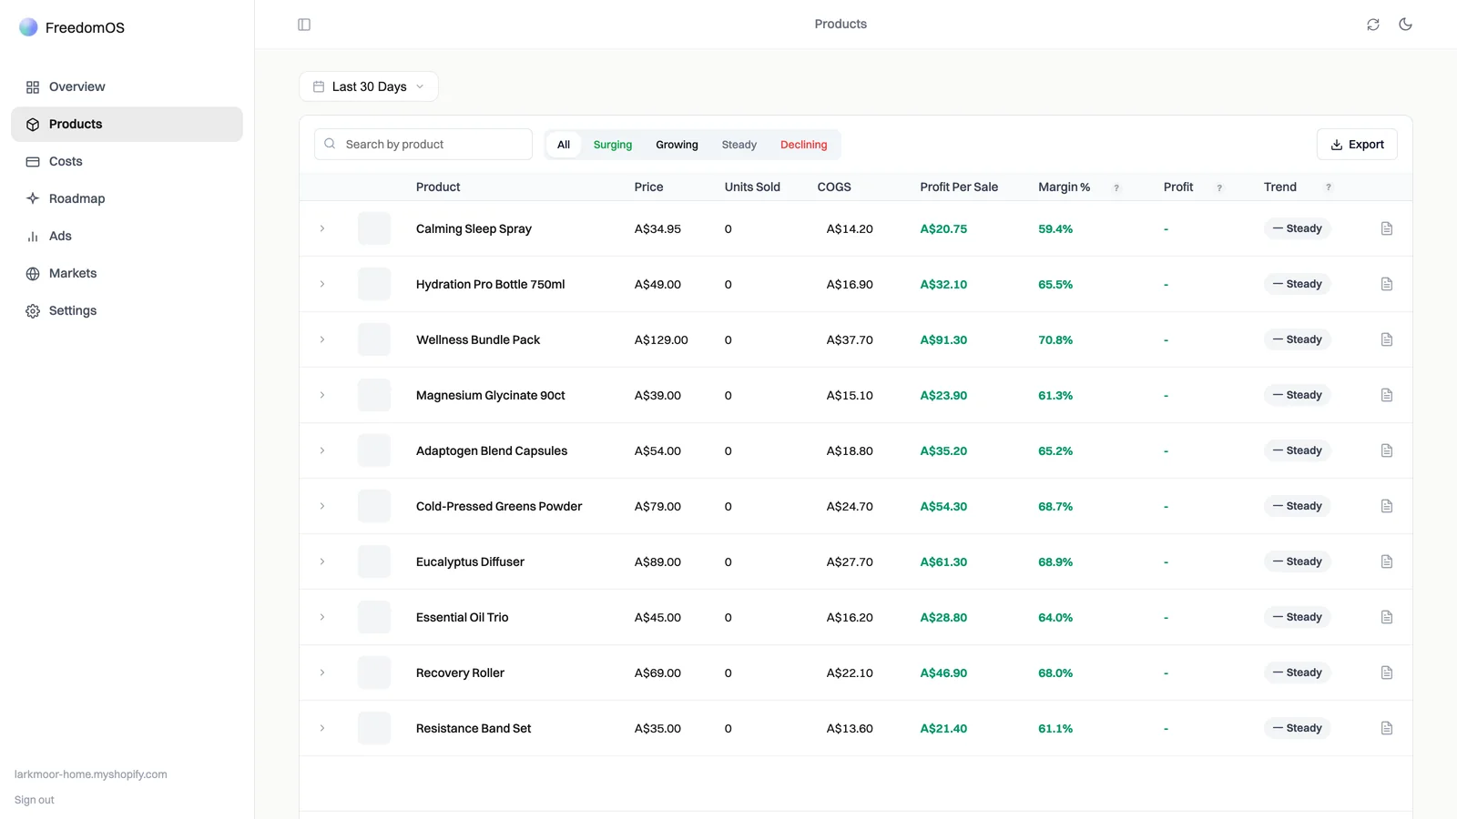Expand the Wellness Bundle Pack row
The height and width of the screenshot is (819, 1457).
click(x=322, y=339)
